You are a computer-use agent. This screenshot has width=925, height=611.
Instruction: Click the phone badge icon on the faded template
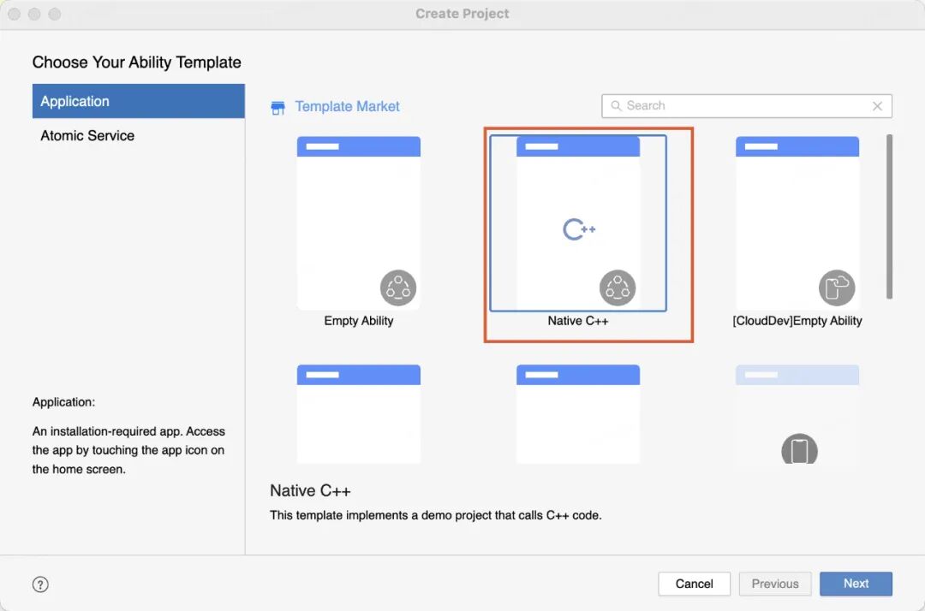click(x=799, y=449)
